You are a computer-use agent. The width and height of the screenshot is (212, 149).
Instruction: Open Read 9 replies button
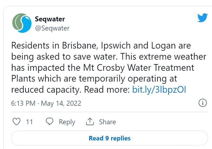109,138
